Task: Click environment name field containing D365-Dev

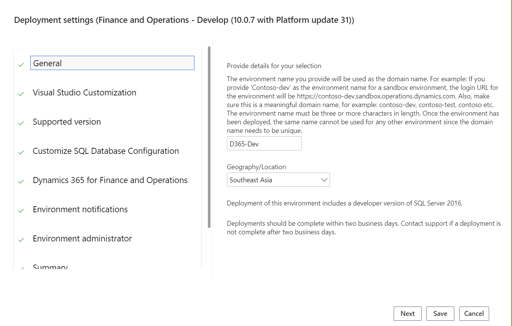Action: click(264, 143)
